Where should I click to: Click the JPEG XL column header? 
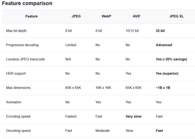[176, 16]
